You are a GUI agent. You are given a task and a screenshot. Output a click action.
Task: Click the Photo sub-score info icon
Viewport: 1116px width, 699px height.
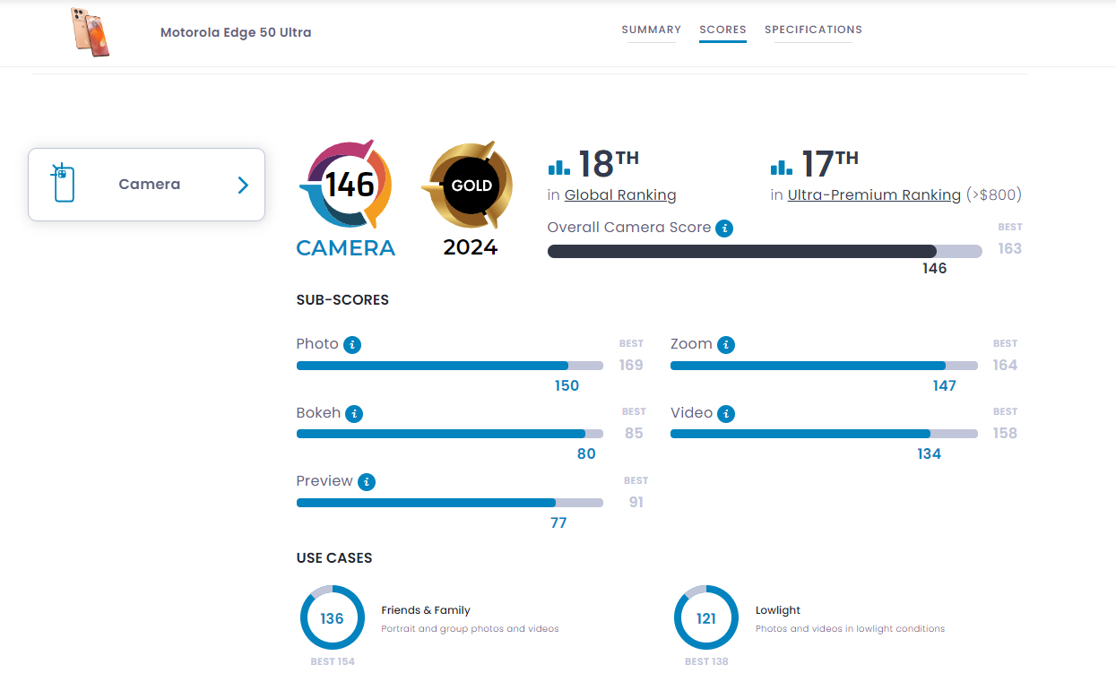[352, 345]
